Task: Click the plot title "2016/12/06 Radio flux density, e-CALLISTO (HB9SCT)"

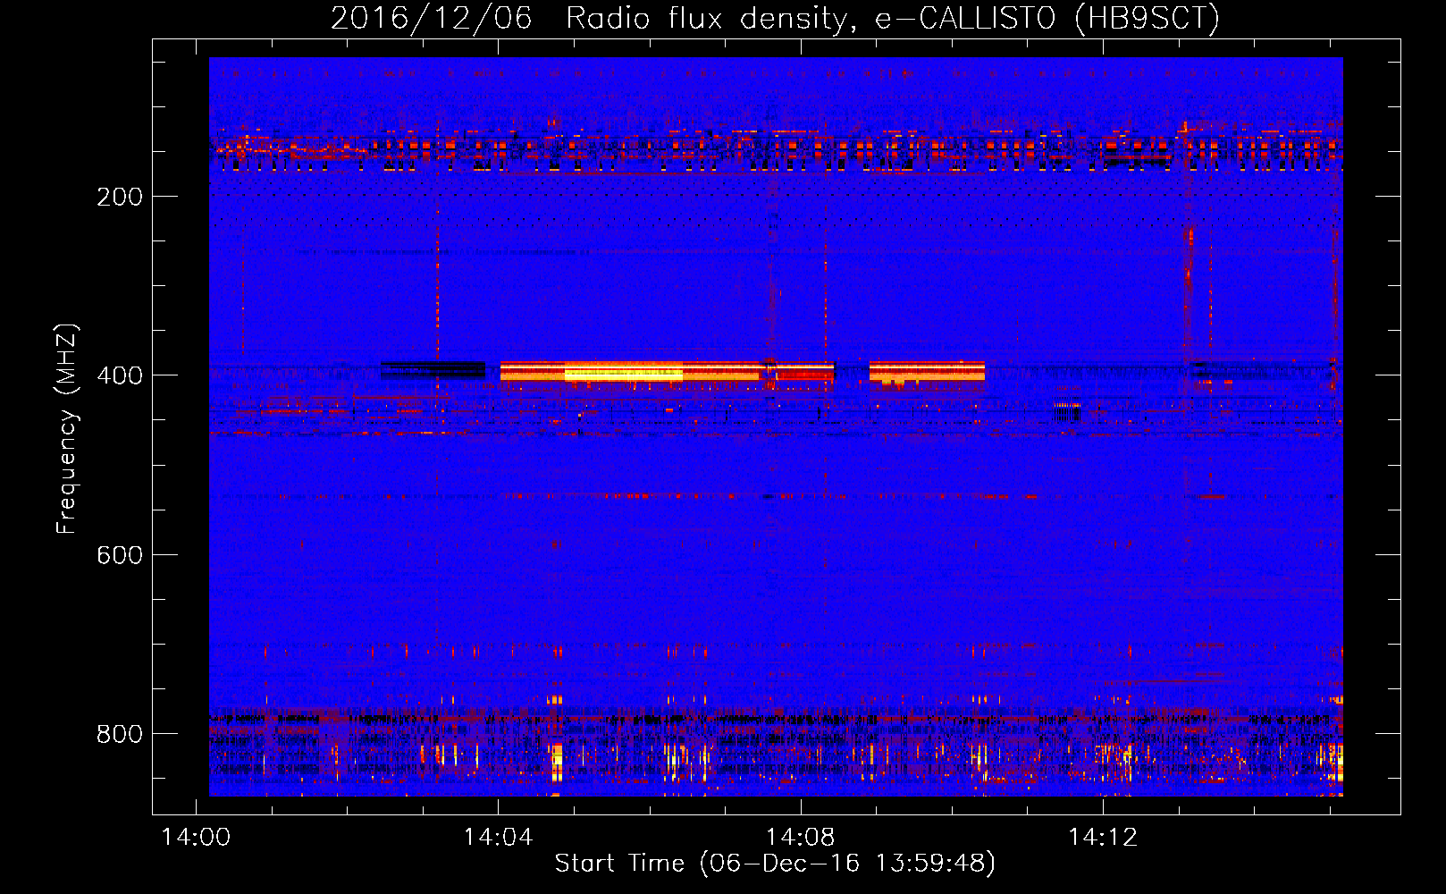Action: click(775, 18)
